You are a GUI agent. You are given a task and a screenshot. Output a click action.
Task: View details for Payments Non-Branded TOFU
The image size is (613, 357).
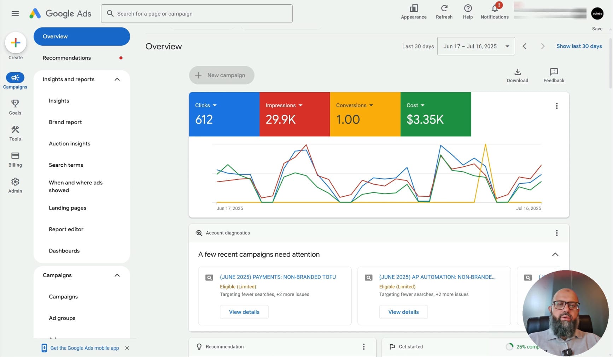[x=244, y=312]
